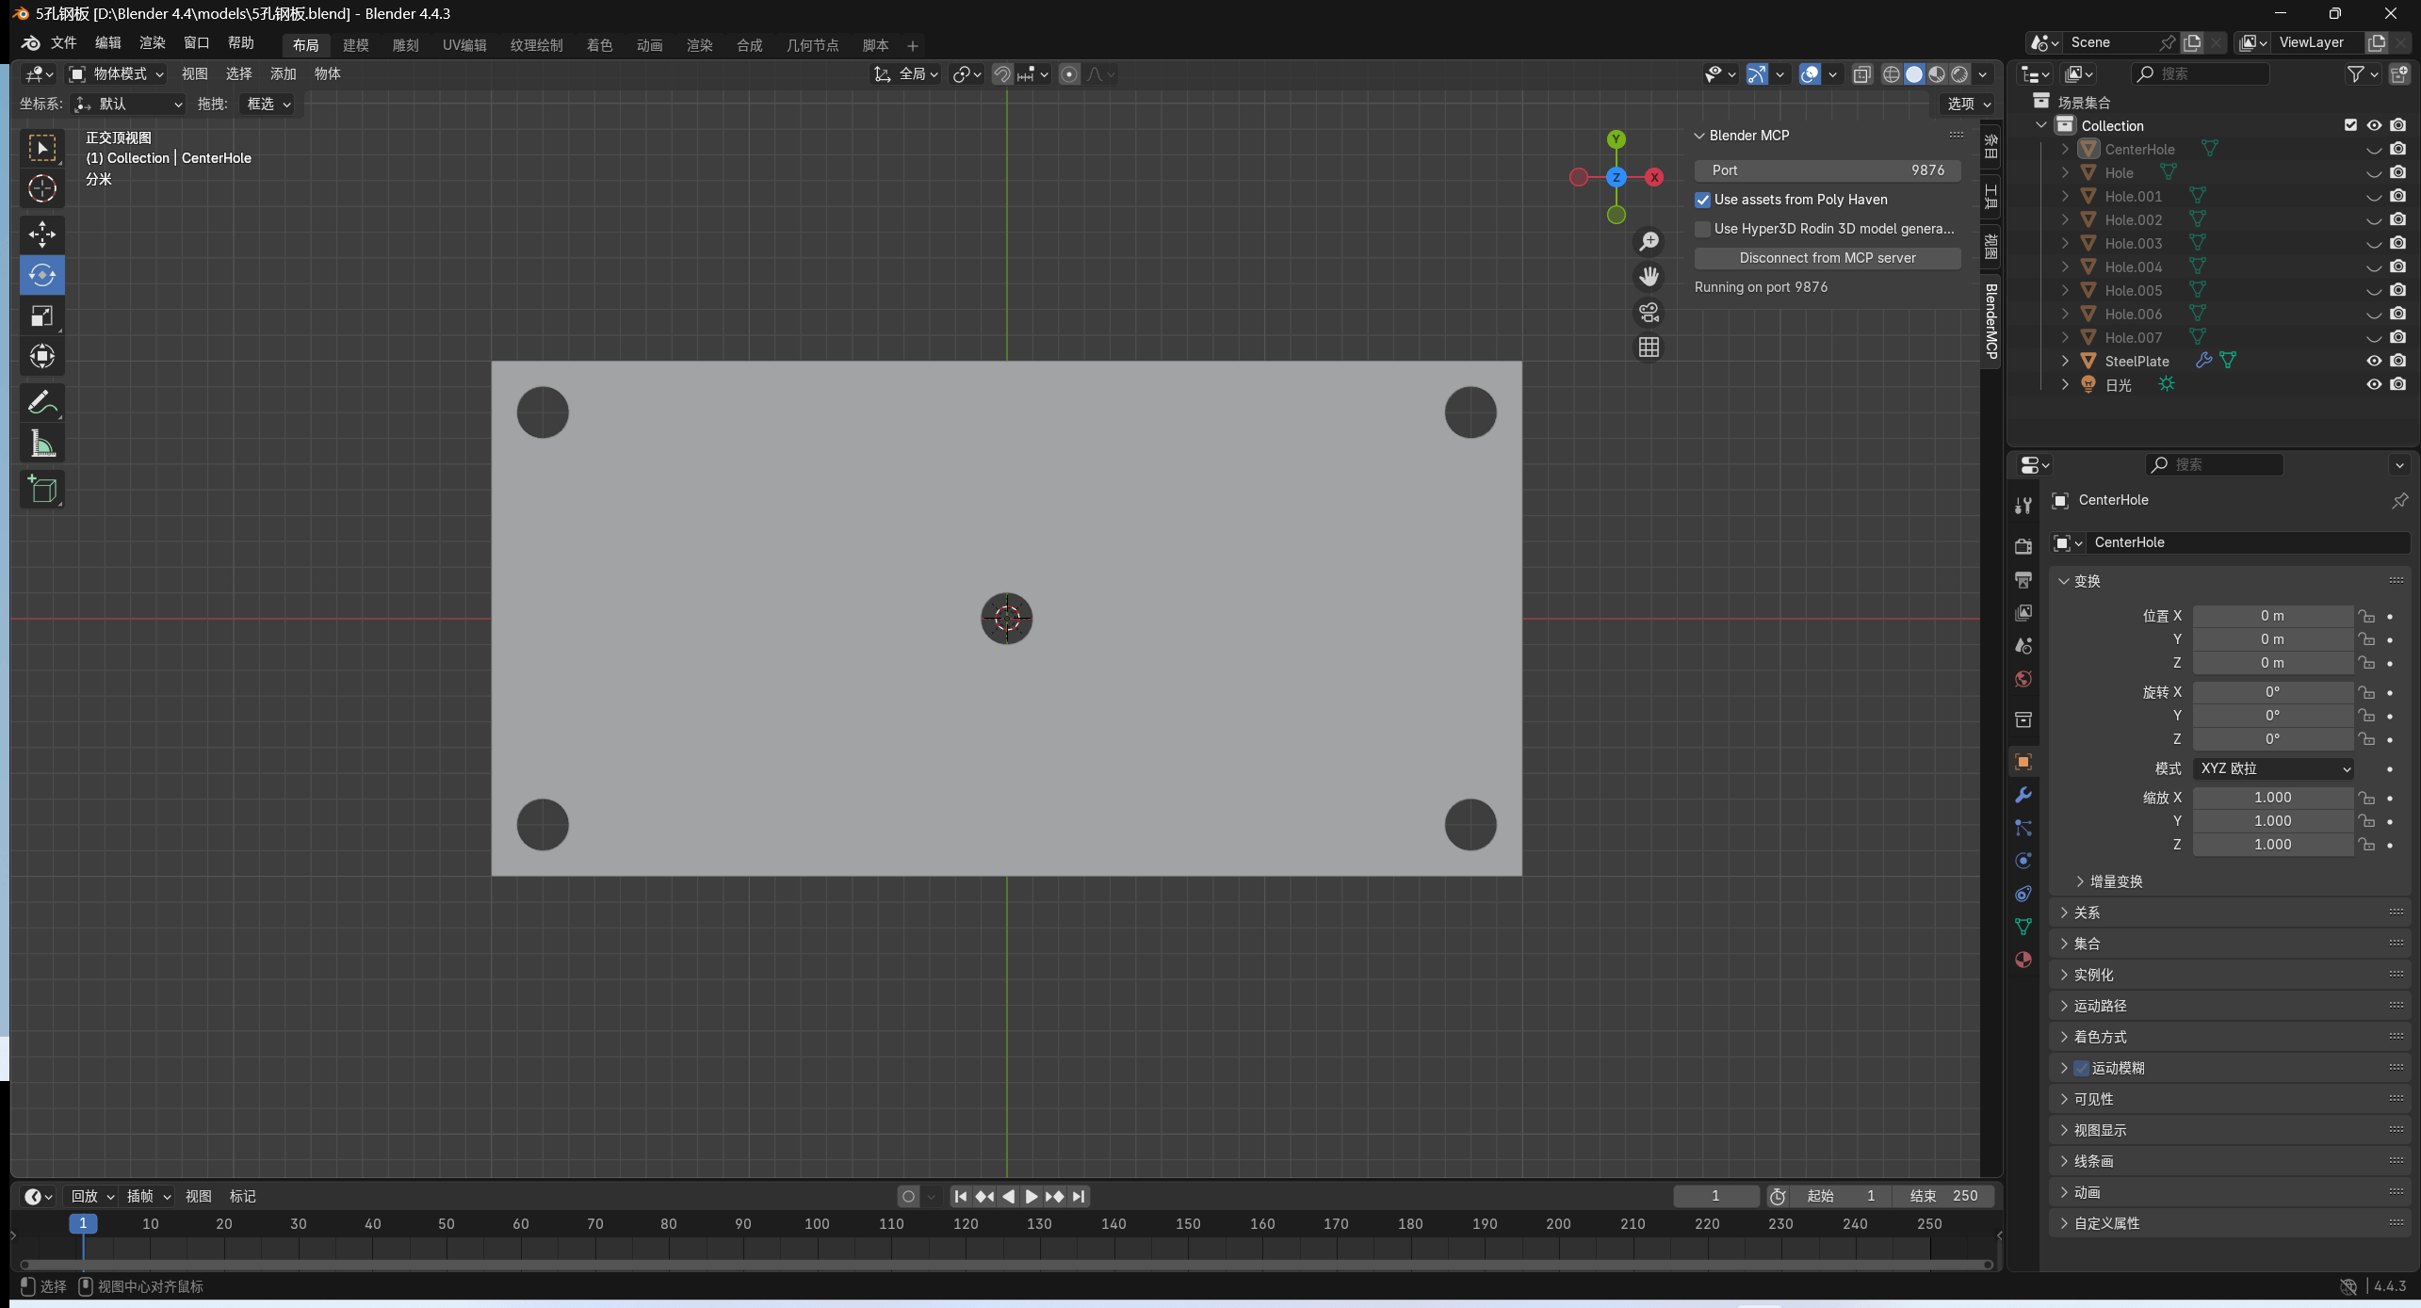Select the Annotate pencil tool
The height and width of the screenshot is (1308, 2421).
coord(41,403)
